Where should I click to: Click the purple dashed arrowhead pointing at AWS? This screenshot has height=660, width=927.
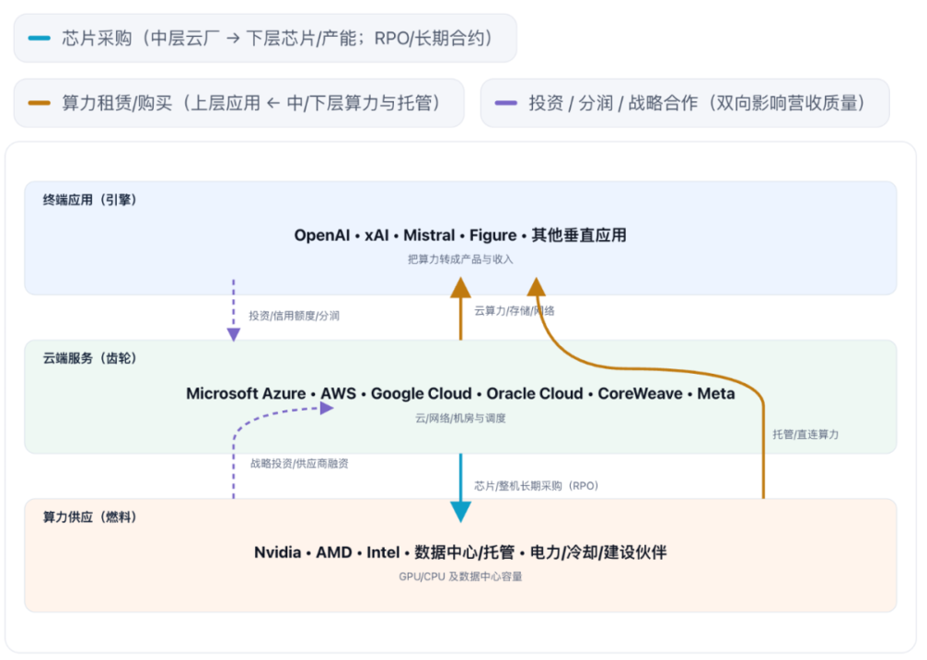coord(325,408)
